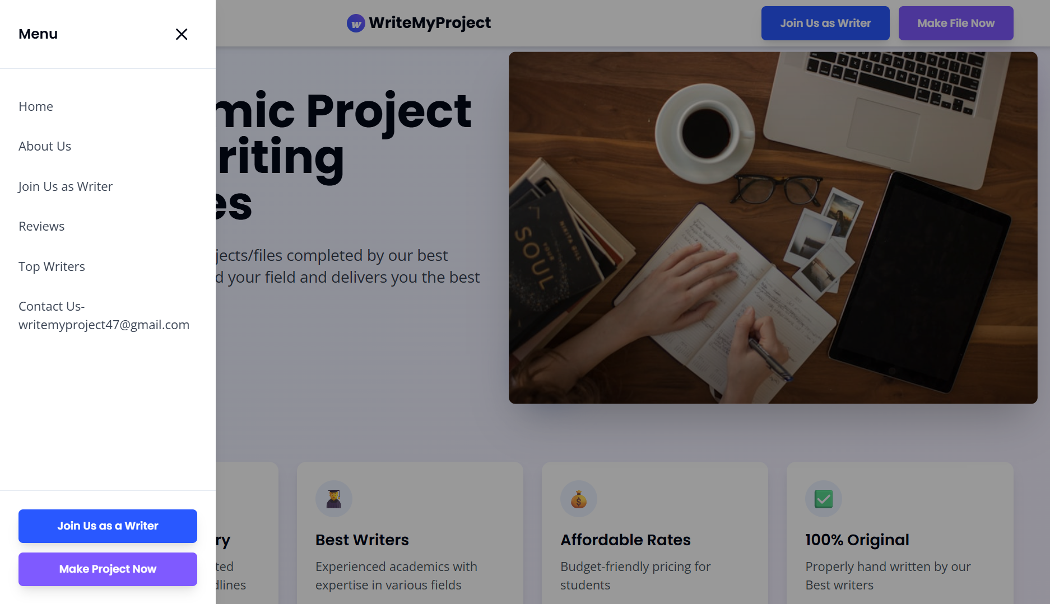The height and width of the screenshot is (604, 1050).
Task: Select the Affordable Rates card heading
Action: (x=625, y=540)
